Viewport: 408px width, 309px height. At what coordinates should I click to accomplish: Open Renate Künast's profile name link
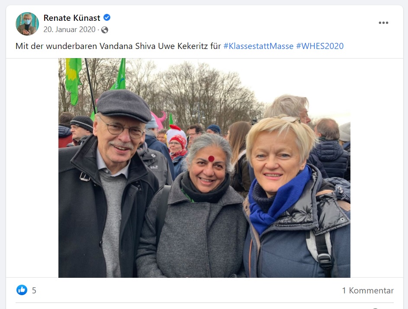point(71,18)
